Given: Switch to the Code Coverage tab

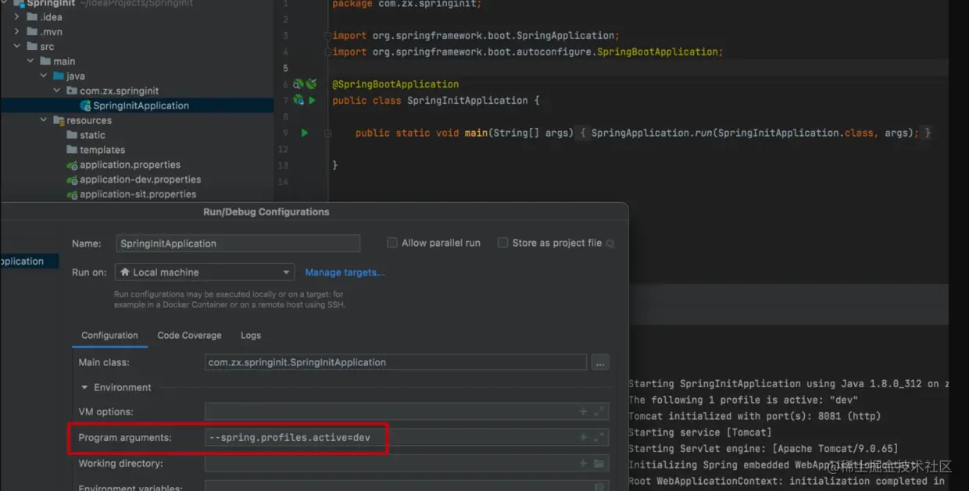Looking at the screenshot, I should [x=189, y=336].
